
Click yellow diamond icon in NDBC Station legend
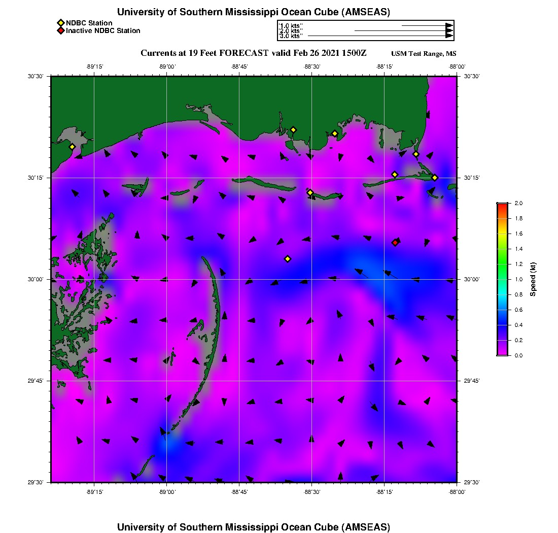(60, 23)
